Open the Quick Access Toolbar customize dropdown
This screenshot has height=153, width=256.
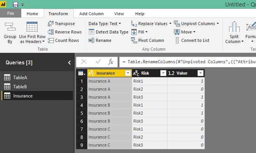22,5
